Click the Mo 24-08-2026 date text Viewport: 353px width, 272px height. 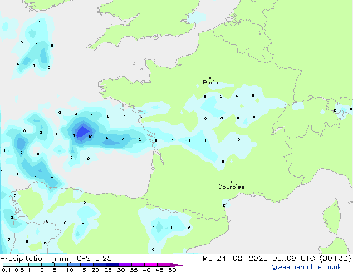point(235,259)
